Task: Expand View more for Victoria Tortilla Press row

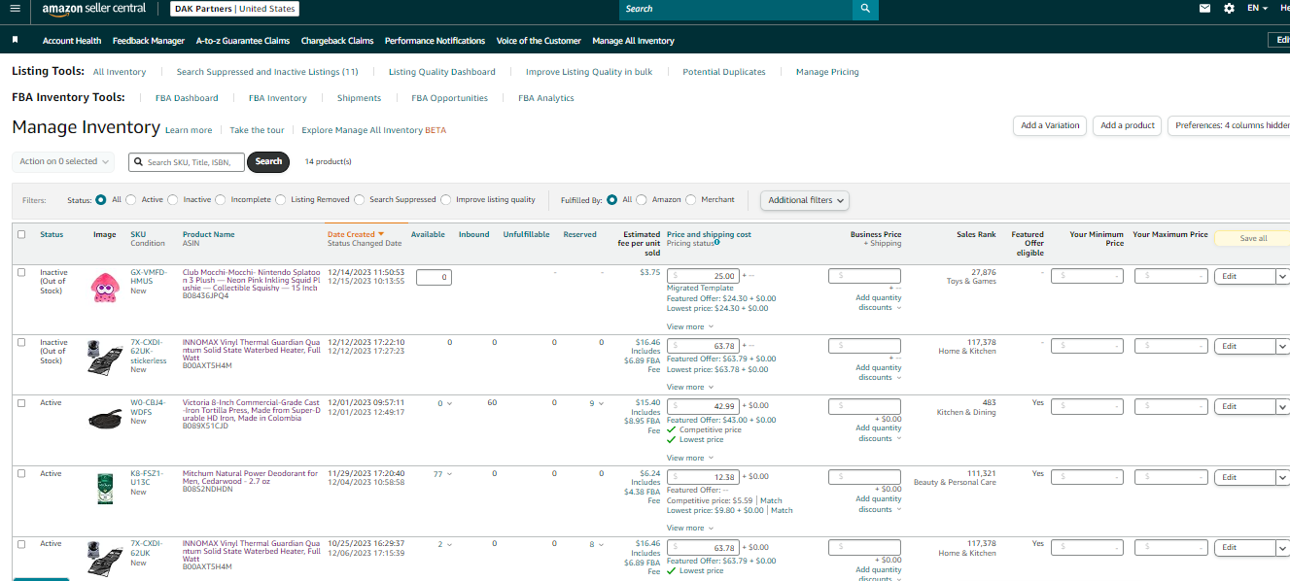Action: click(689, 458)
